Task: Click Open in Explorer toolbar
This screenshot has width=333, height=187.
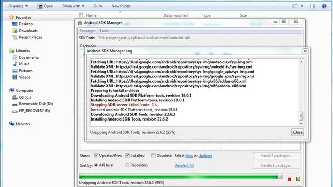Action: tap(45, 6)
